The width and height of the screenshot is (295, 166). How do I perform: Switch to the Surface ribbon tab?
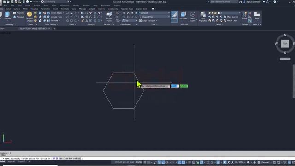[x=17, y=9]
